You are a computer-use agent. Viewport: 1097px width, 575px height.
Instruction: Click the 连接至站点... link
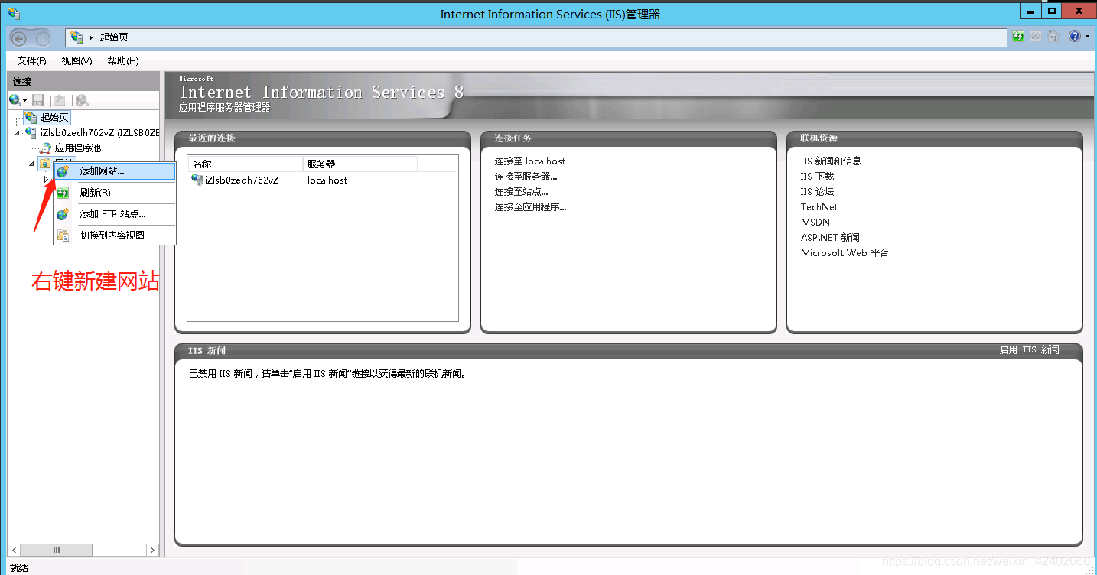click(x=522, y=192)
